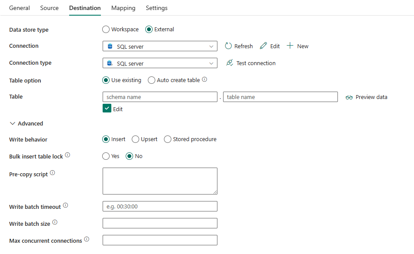Open the Settings tab
414x254 pixels.
click(156, 8)
